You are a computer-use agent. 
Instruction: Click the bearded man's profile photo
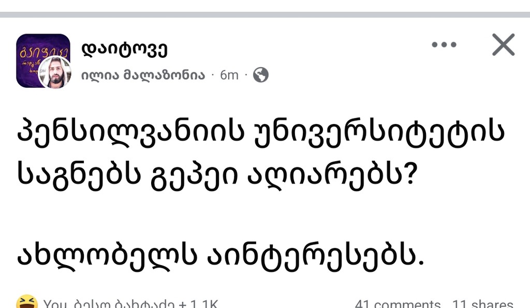pyautogui.click(x=55, y=73)
